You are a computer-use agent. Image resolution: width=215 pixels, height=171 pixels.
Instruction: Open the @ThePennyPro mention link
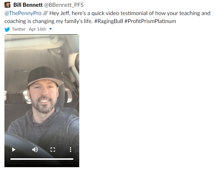(23, 13)
